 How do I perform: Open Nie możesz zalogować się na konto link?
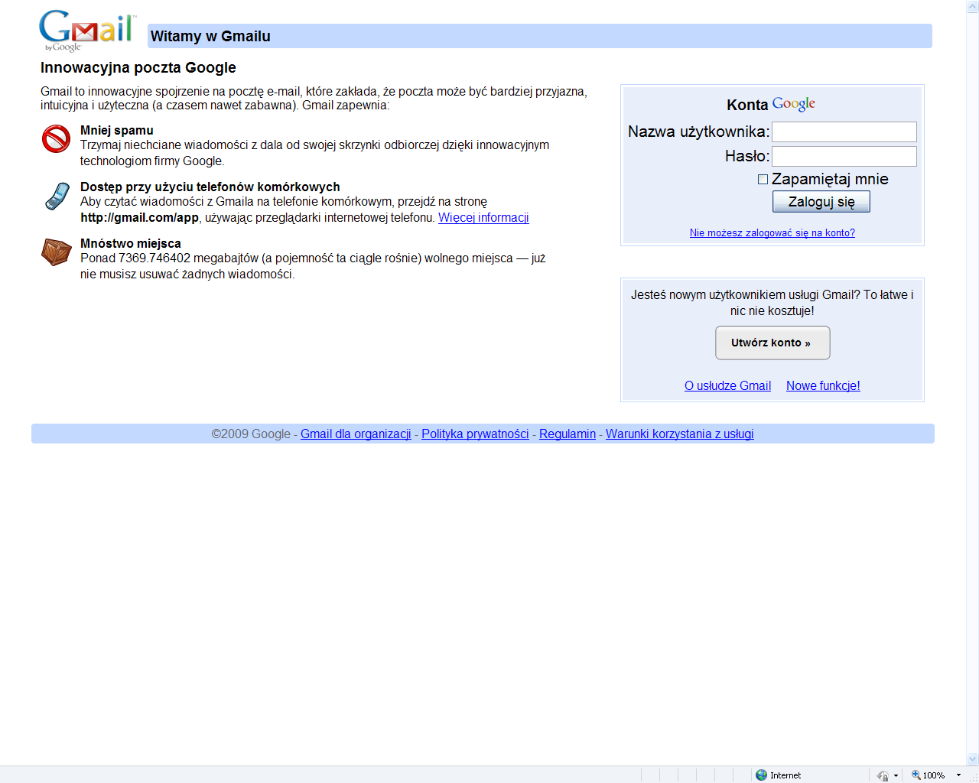pos(772,233)
